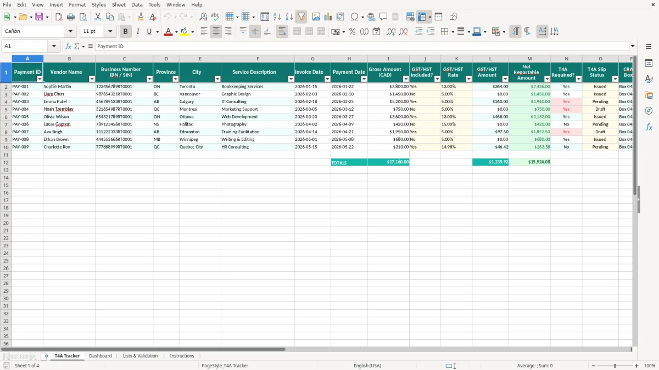Open the T4A Slip Status filter dropdown
659x370 pixels.
pyautogui.click(x=615, y=79)
